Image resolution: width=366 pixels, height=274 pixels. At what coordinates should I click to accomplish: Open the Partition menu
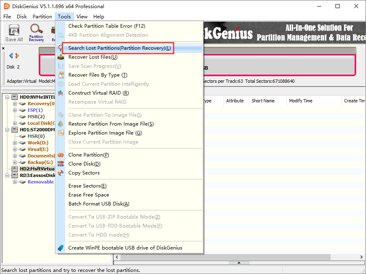[42, 17]
